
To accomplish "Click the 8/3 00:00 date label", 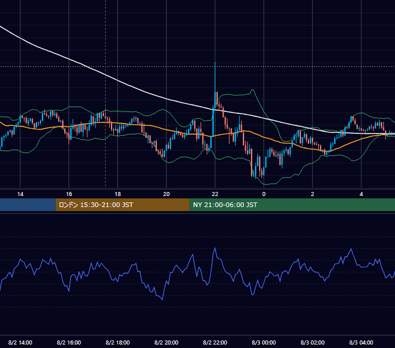I will pos(264,342).
